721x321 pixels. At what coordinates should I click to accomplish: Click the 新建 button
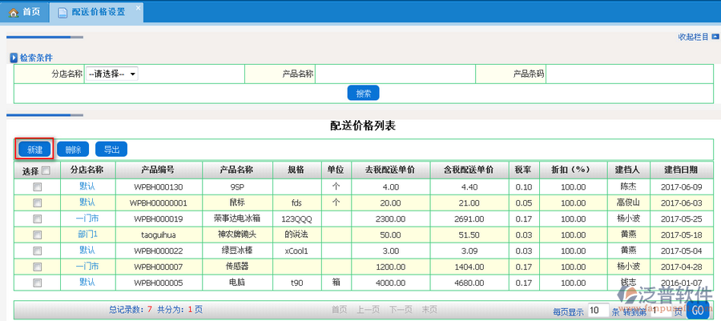[x=34, y=149]
